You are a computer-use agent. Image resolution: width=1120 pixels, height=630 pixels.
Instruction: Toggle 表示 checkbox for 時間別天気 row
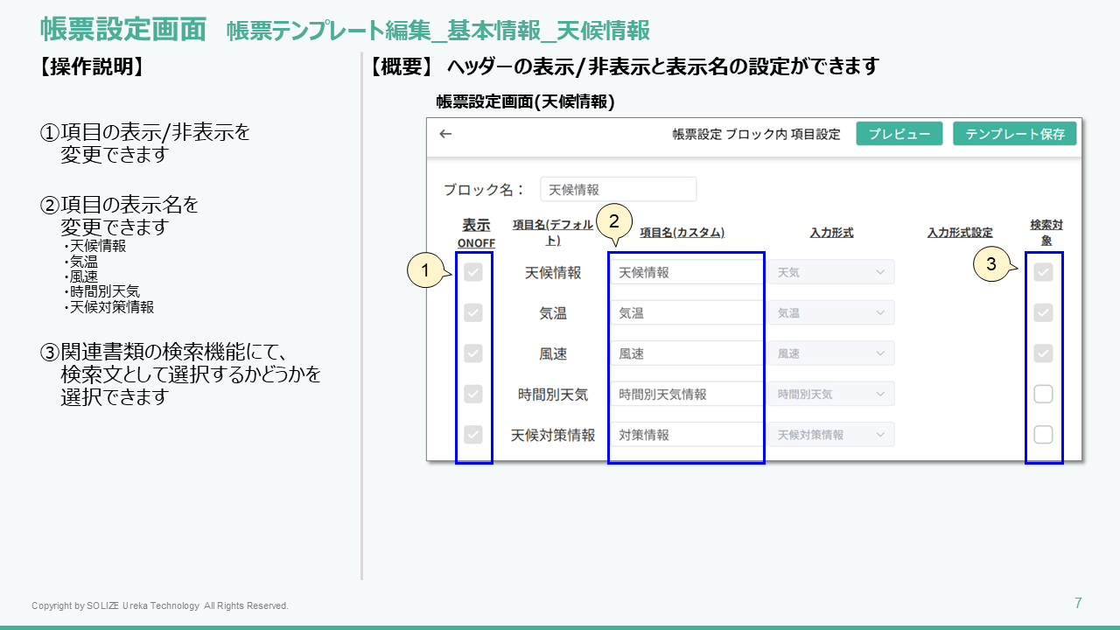tap(473, 394)
